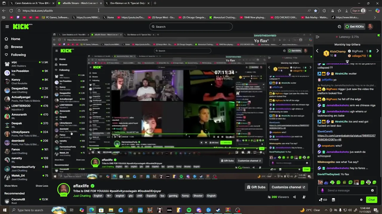Image resolution: width=382 pixels, height=214 pixels.
Task: Open the Kick hamburger sidebar menu
Action: point(7,27)
